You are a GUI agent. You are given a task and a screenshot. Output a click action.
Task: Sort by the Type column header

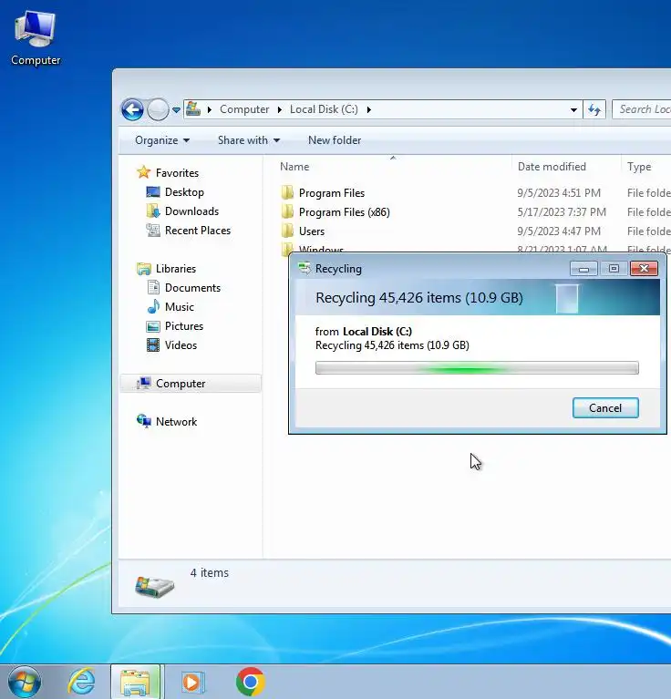coord(639,167)
